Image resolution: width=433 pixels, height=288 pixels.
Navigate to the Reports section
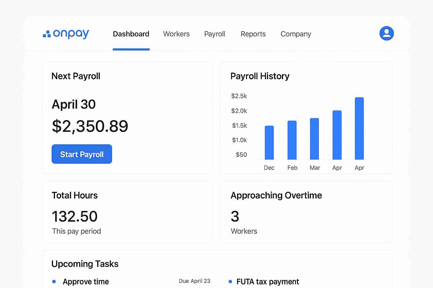coord(253,34)
